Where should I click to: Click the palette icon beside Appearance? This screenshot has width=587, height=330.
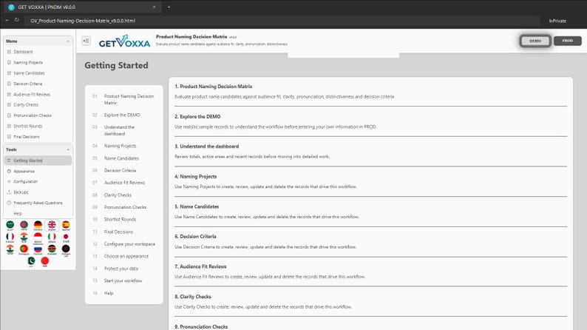pyautogui.click(x=9, y=171)
